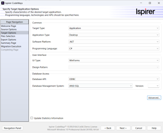Enable Update Statistics Information checkbox
The image size is (163, 133).
pos(32,118)
